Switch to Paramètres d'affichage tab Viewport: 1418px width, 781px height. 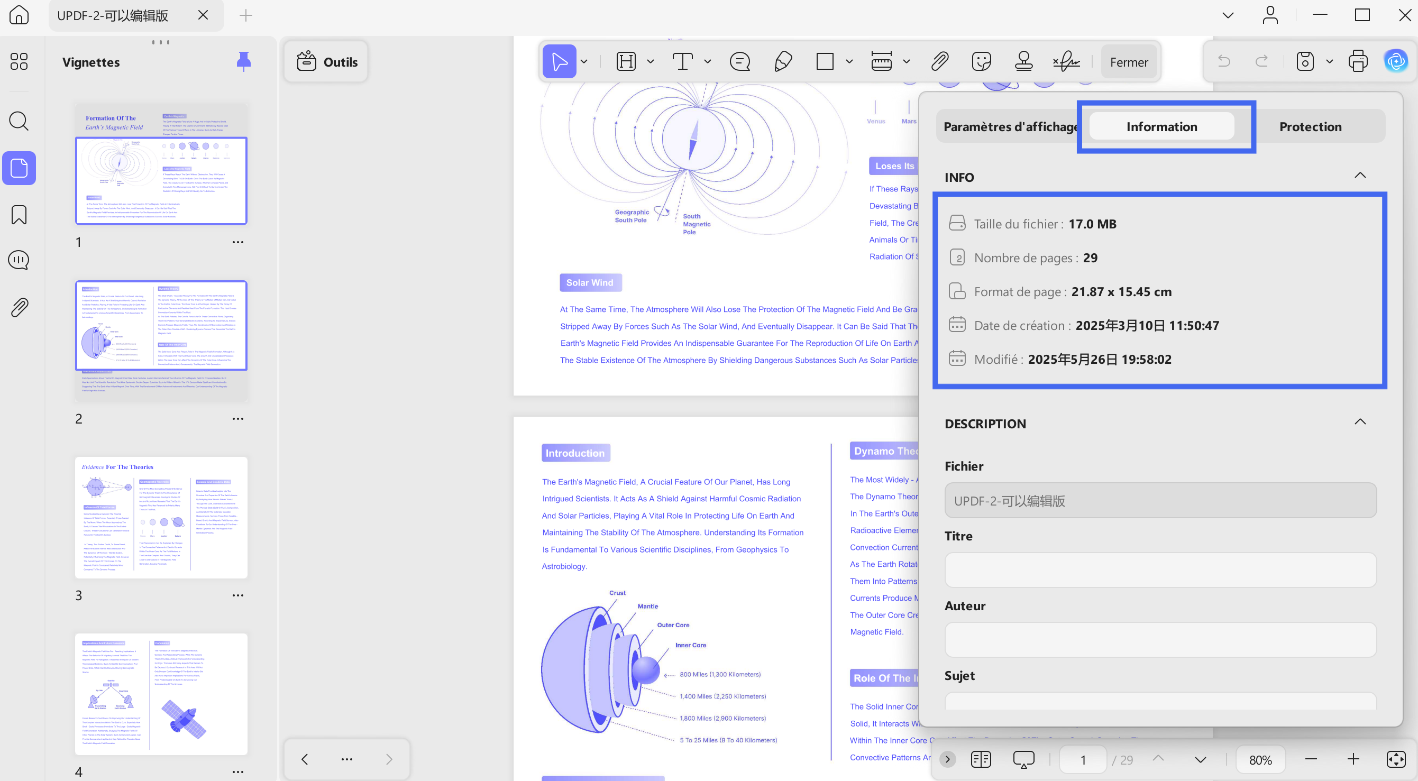click(1011, 126)
